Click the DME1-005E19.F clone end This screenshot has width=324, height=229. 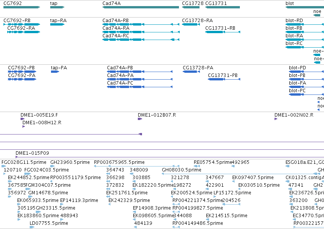(x=22, y=119)
